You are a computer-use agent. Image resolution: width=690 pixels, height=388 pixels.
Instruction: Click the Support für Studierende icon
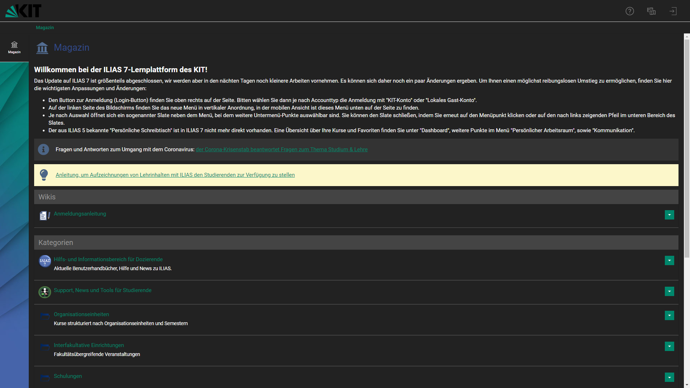[x=45, y=292]
